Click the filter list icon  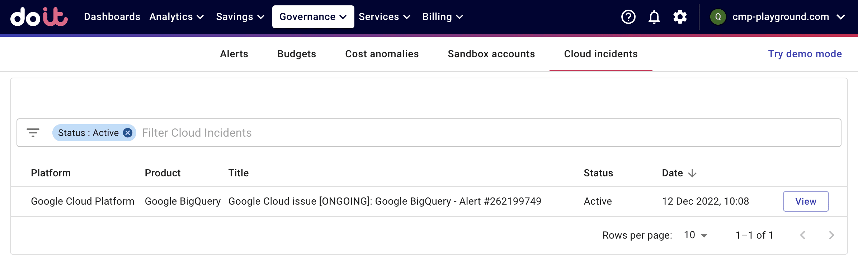(33, 133)
